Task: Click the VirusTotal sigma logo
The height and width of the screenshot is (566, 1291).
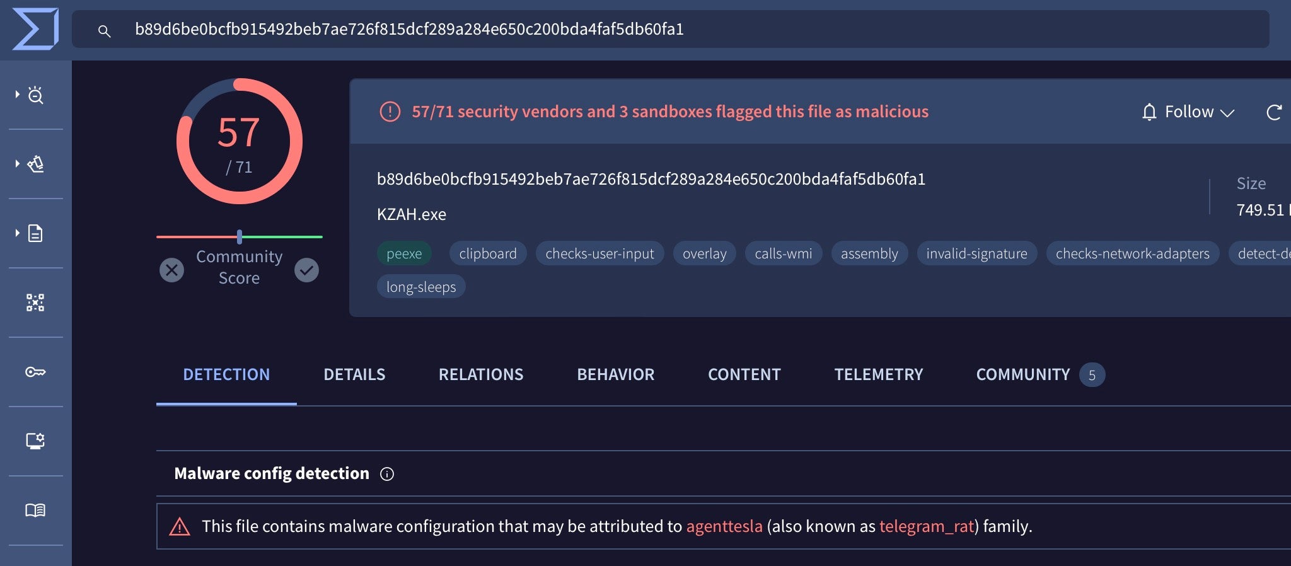Action: click(x=35, y=28)
